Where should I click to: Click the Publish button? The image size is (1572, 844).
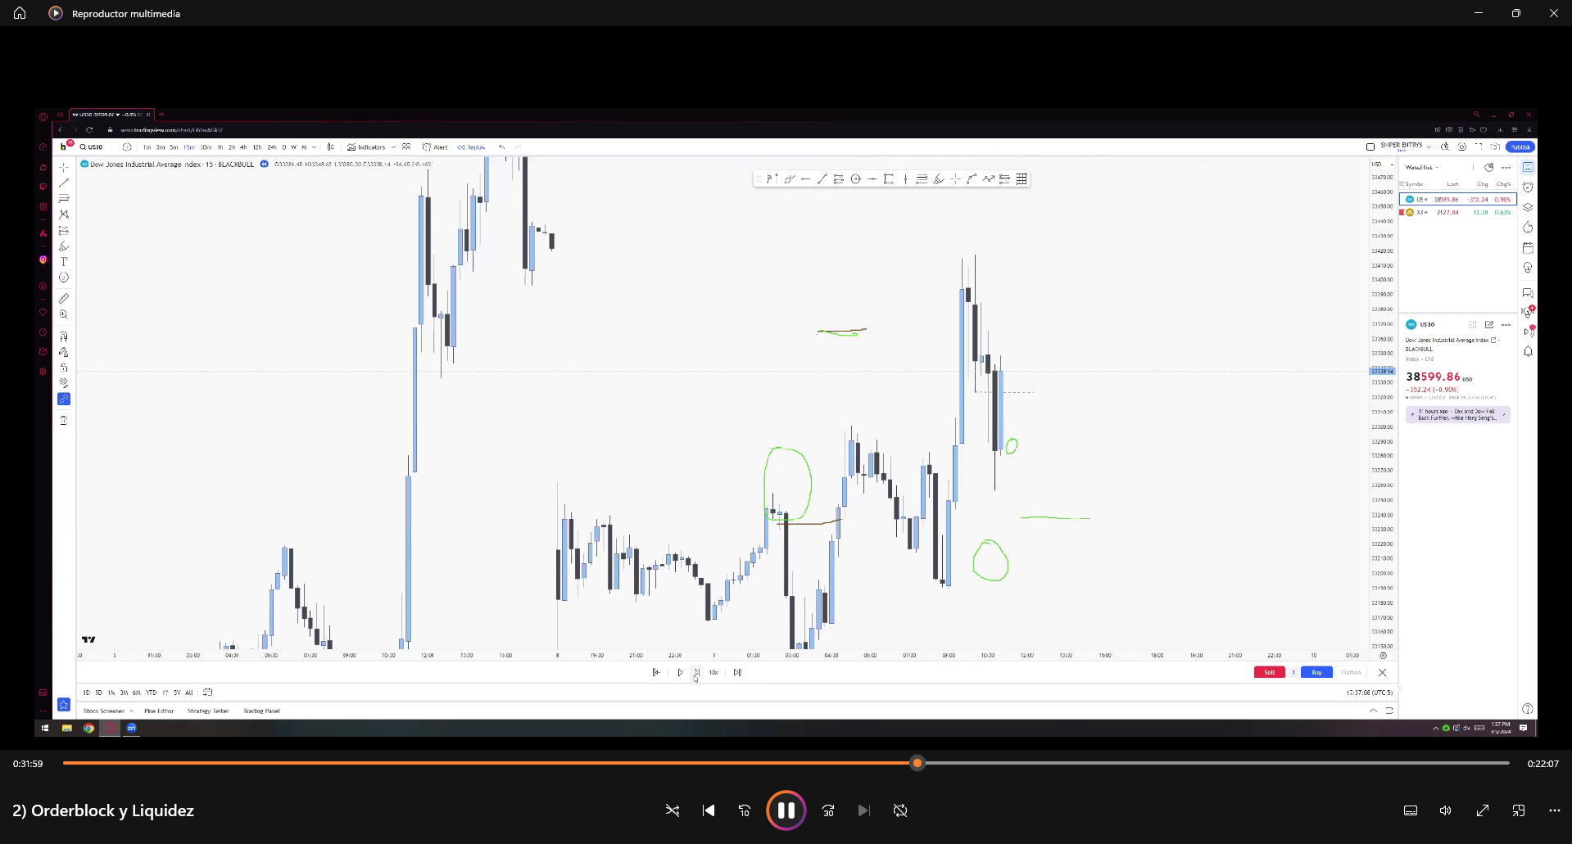pyautogui.click(x=1521, y=147)
